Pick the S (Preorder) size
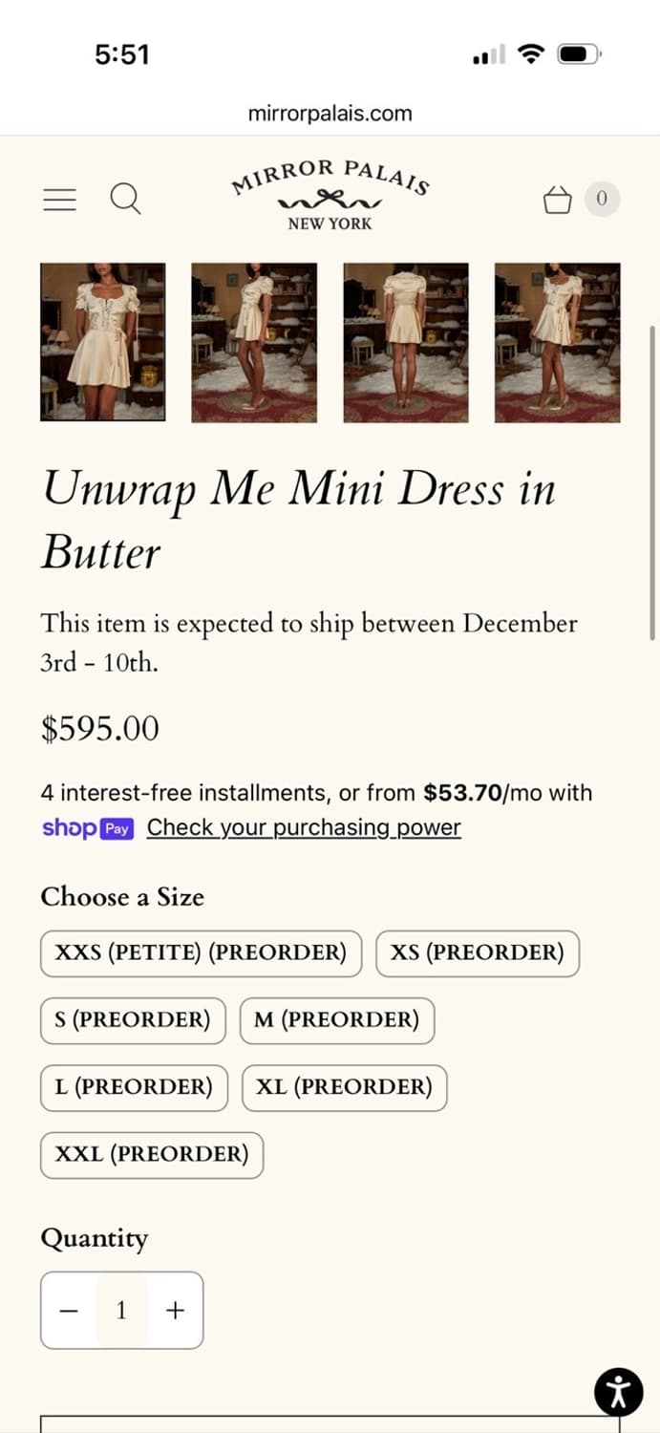 [133, 1019]
